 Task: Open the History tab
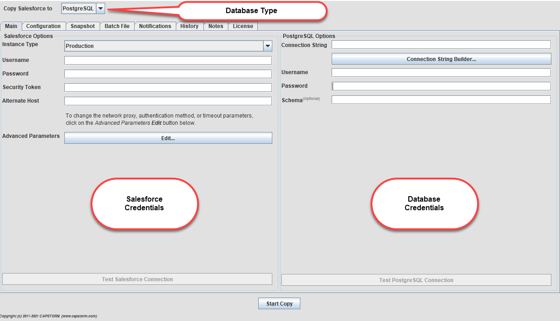(x=189, y=26)
